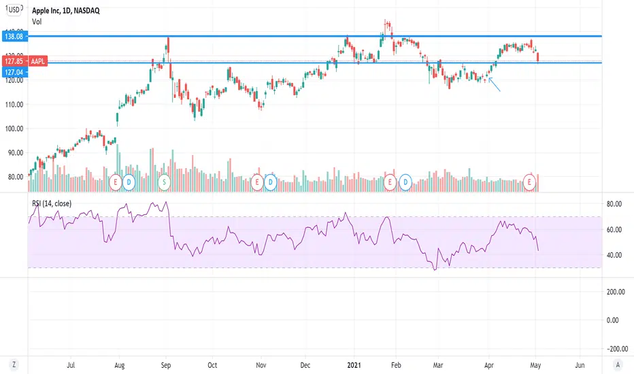
Task: Click the RSI 60.00 scale label
Action: (x=614, y=230)
